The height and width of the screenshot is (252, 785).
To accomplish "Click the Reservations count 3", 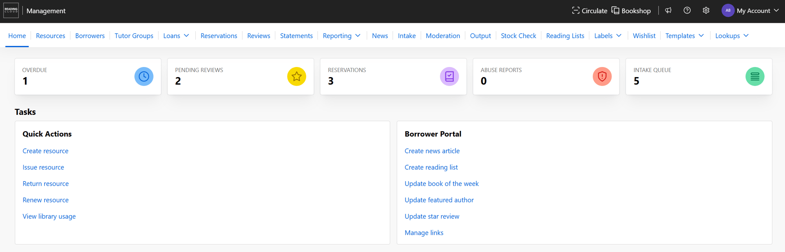I will tap(331, 81).
